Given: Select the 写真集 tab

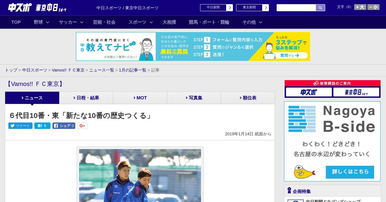Looking at the screenshot, I should pyautogui.click(x=194, y=98).
